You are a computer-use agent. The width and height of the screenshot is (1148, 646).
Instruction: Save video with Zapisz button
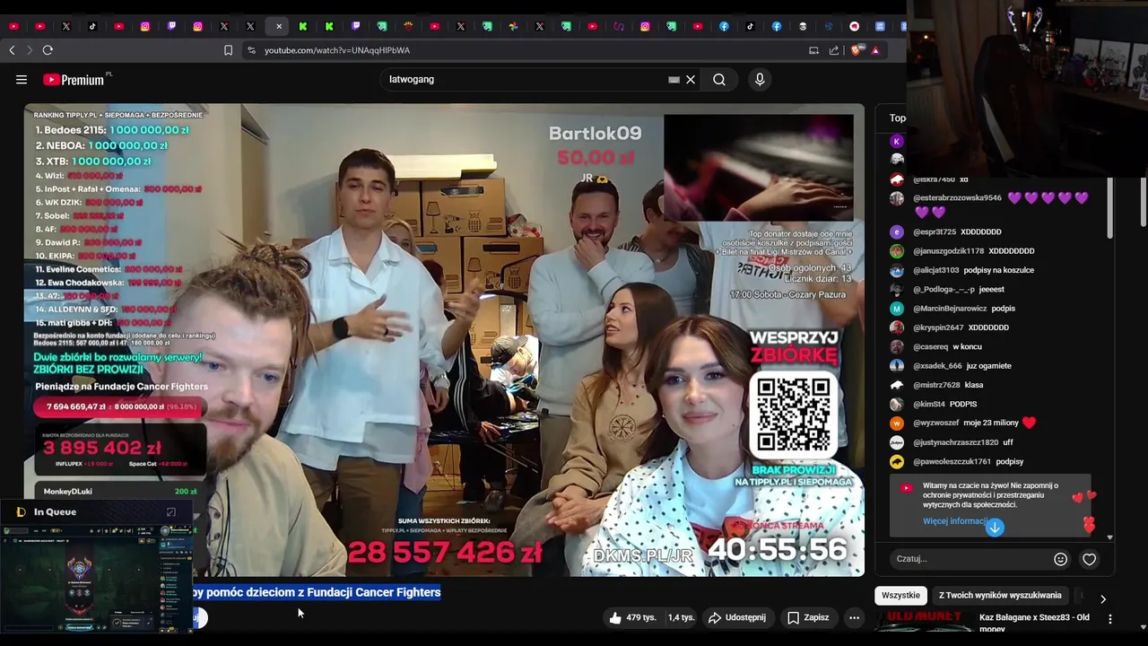coord(809,617)
